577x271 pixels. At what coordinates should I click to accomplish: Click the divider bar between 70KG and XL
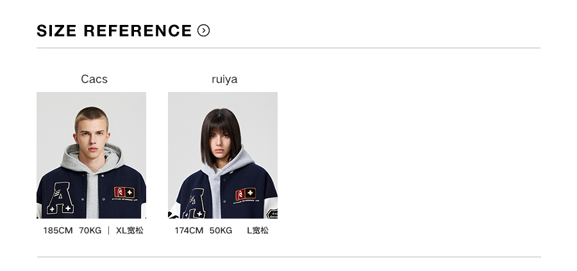(x=108, y=231)
